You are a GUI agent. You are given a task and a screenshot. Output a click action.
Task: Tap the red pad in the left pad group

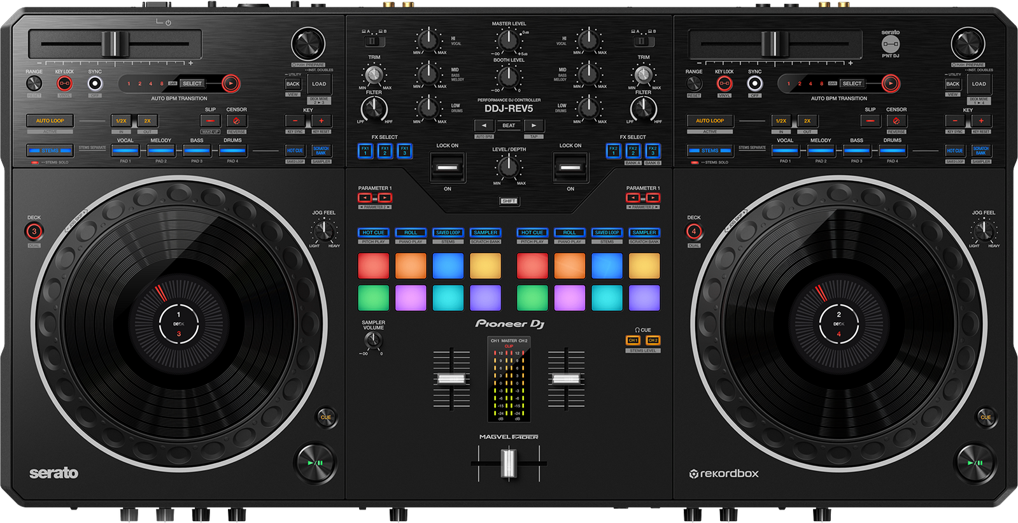(373, 266)
